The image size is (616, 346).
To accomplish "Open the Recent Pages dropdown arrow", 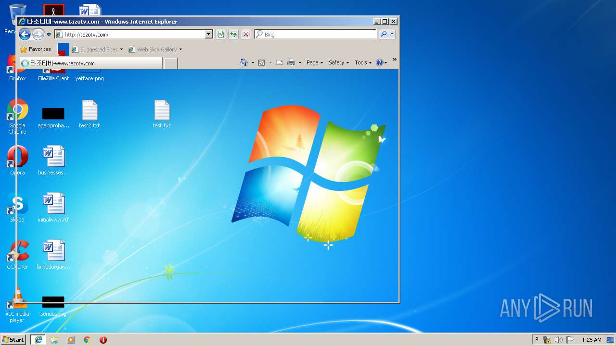I will click(x=49, y=35).
